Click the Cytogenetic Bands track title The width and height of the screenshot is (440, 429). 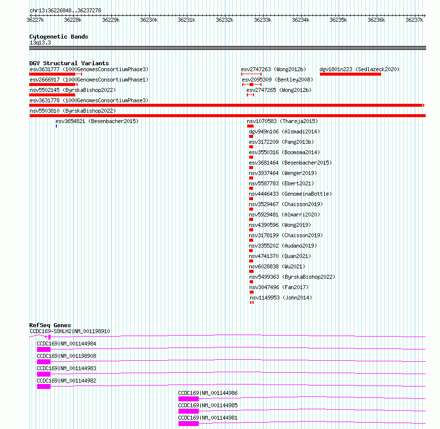pos(59,37)
